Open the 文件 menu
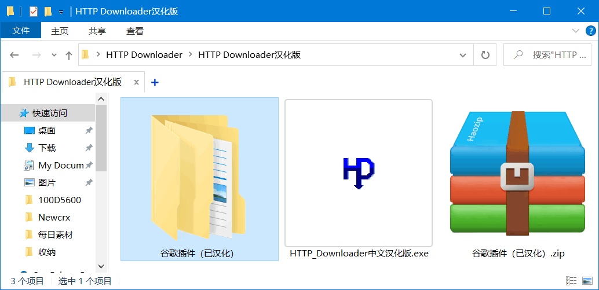 coord(21,31)
